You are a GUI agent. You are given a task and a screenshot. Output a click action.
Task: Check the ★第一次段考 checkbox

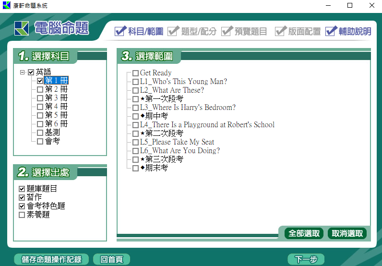coord(135,99)
